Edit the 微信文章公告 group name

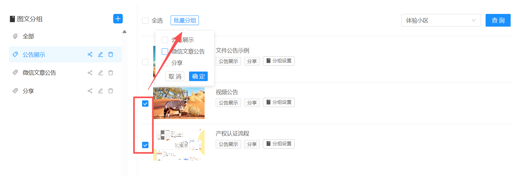[101, 73]
